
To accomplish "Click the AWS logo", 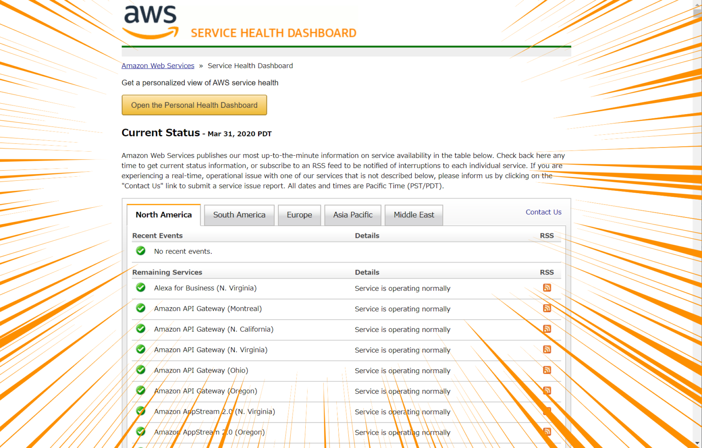I will (x=150, y=22).
